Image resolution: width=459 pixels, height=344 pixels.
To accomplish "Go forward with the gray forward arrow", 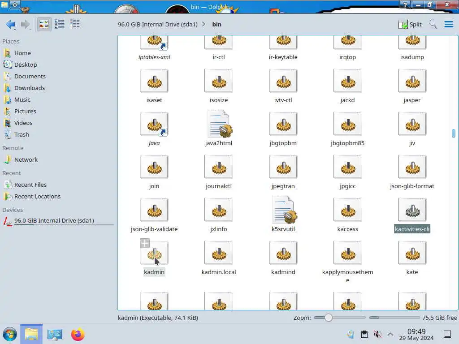I will (x=25, y=24).
